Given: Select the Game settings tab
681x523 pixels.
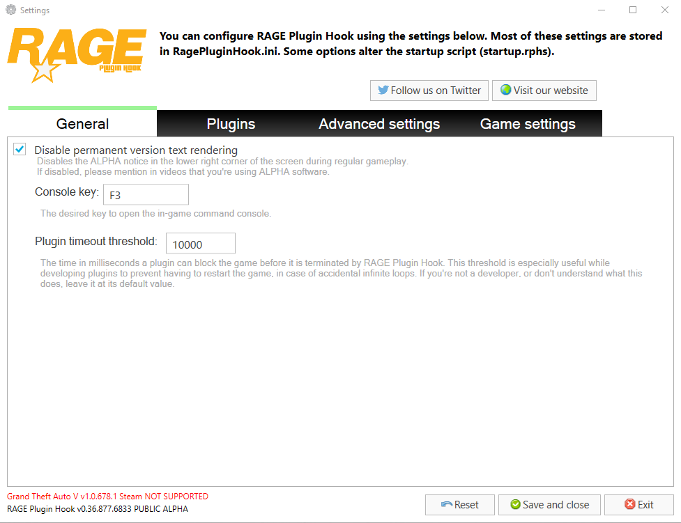Looking at the screenshot, I should coord(528,124).
